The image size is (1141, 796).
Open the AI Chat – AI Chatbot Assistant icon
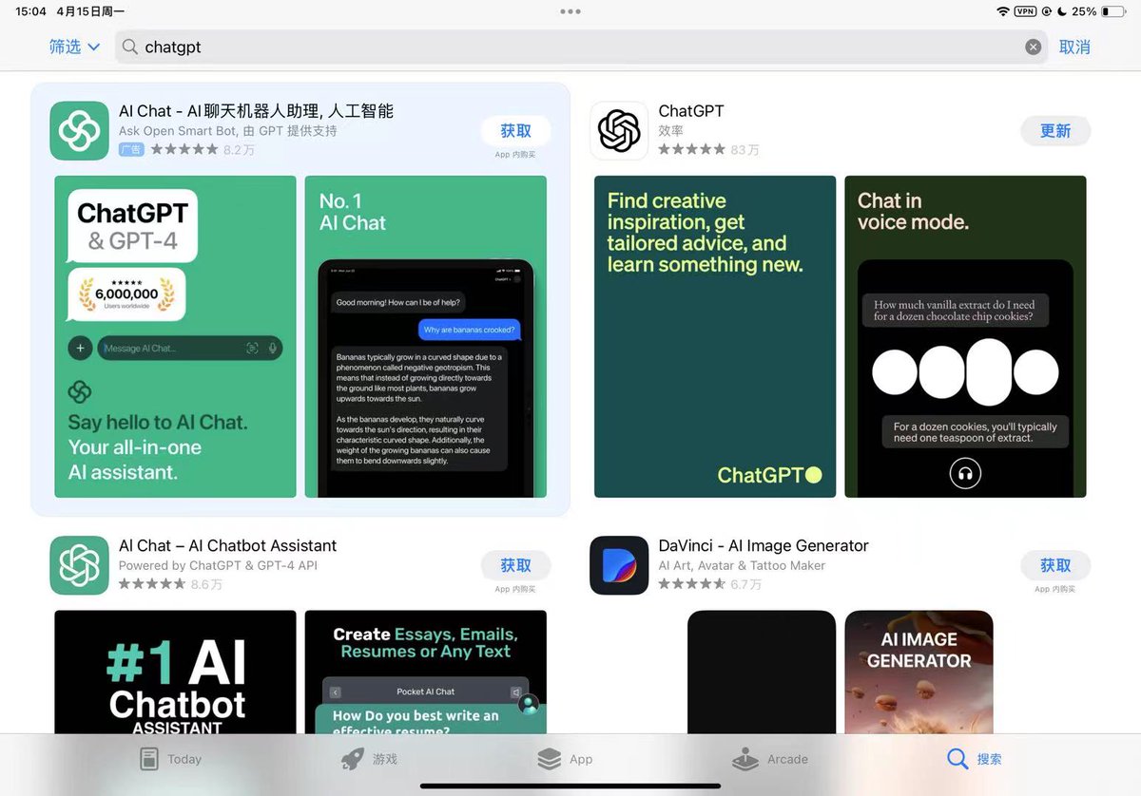tap(79, 565)
